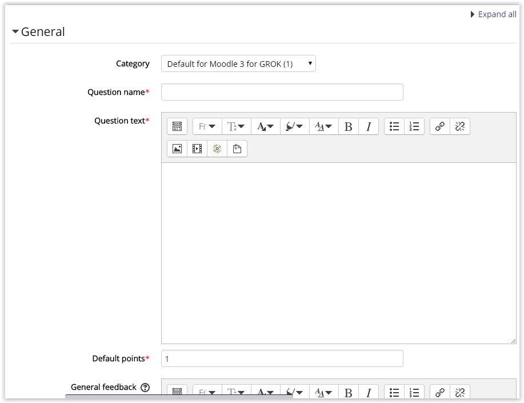
Task: Open the Background color dropdown in Question text toolbar
Action: (x=294, y=126)
